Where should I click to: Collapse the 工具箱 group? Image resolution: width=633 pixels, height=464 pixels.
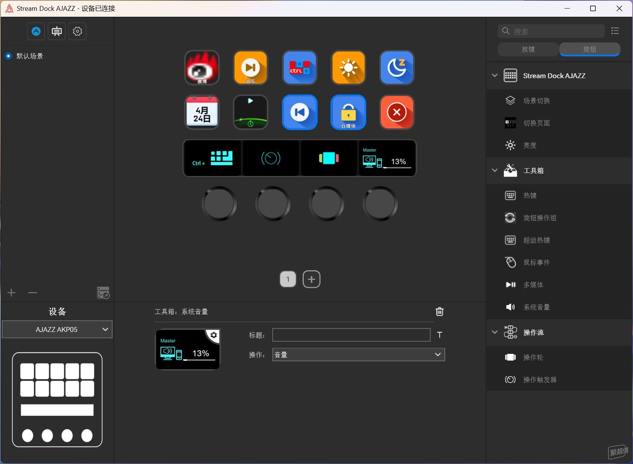[x=495, y=170]
